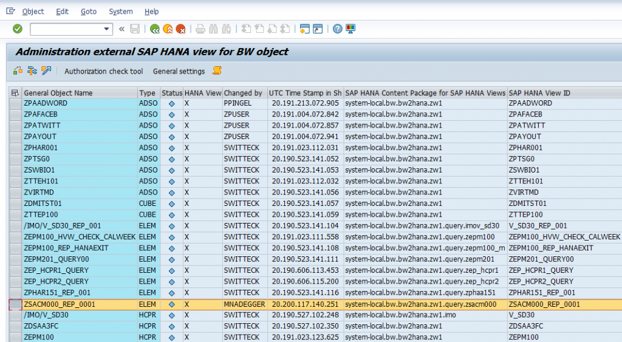Viewport: 622px width, 342px height.
Task: Select the row selector for ZEPM201_QUERY00
Action: pos(15,259)
